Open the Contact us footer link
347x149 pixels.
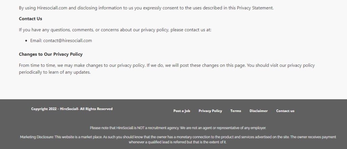click(x=285, y=111)
